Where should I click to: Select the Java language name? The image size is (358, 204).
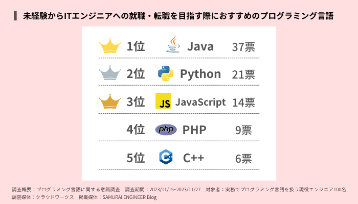pyautogui.click(x=200, y=47)
